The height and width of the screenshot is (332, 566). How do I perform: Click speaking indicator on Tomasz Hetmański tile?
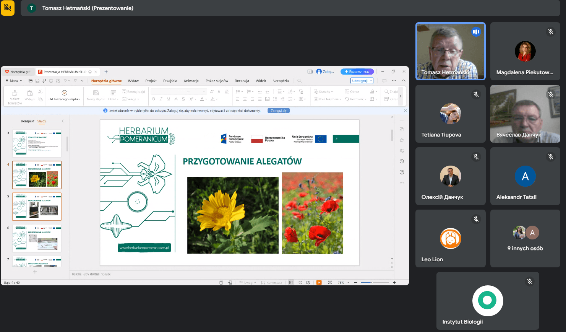[x=476, y=32]
